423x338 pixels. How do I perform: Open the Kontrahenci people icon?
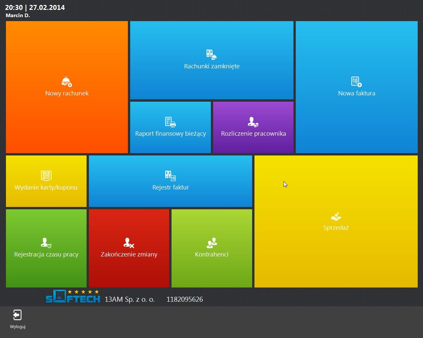pyautogui.click(x=211, y=243)
